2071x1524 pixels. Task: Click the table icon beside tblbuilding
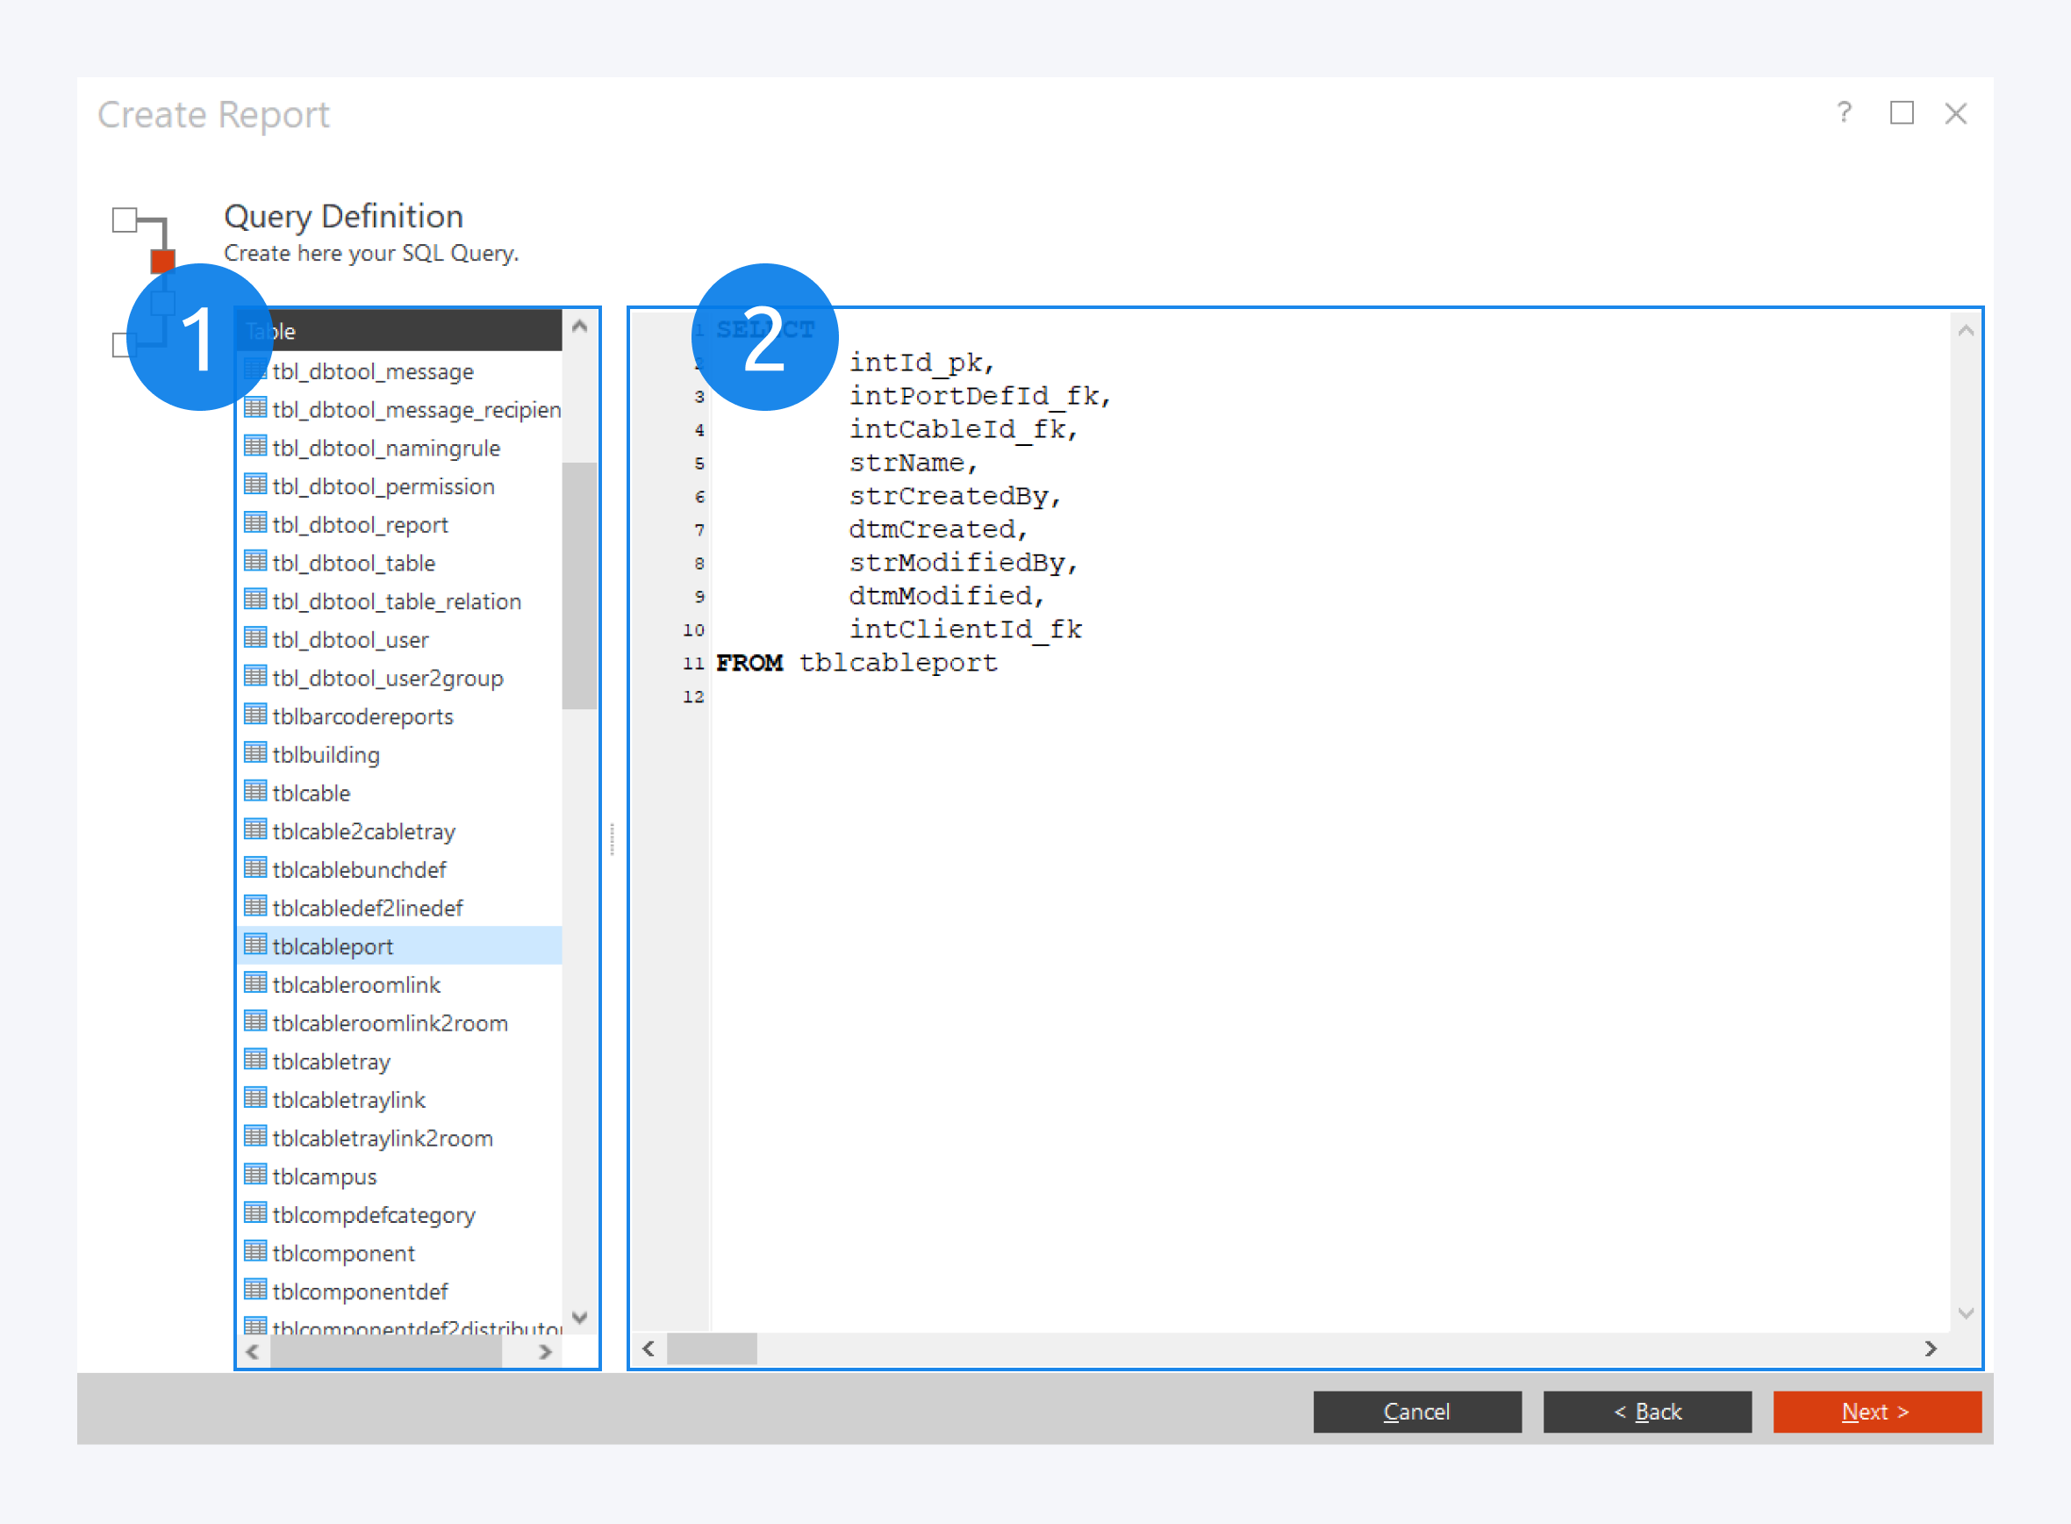(x=255, y=752)
